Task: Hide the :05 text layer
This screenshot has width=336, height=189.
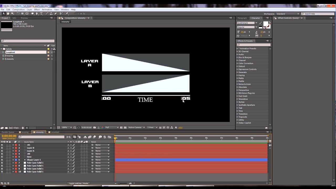Action: (x=2, y=145)
